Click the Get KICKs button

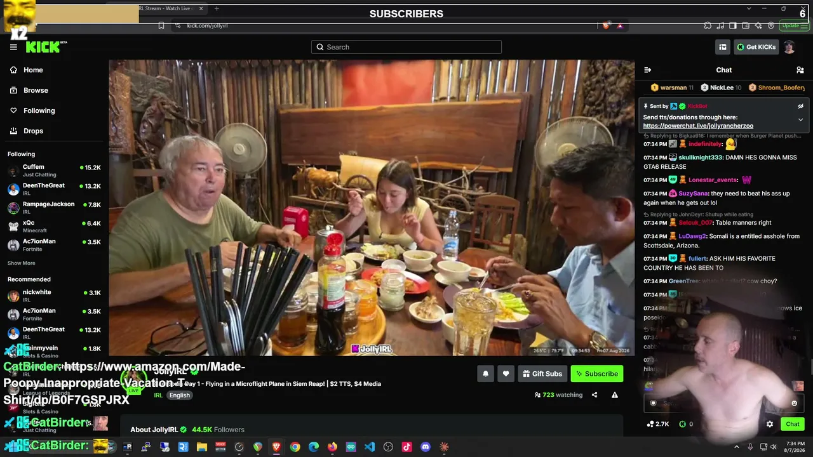756,47
